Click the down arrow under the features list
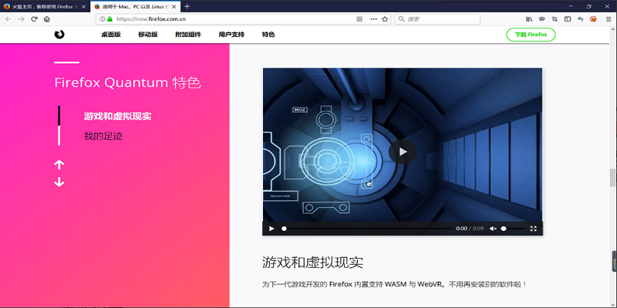Image resolution: width=617 pixels, height=308 pixels. click(59, 182)
